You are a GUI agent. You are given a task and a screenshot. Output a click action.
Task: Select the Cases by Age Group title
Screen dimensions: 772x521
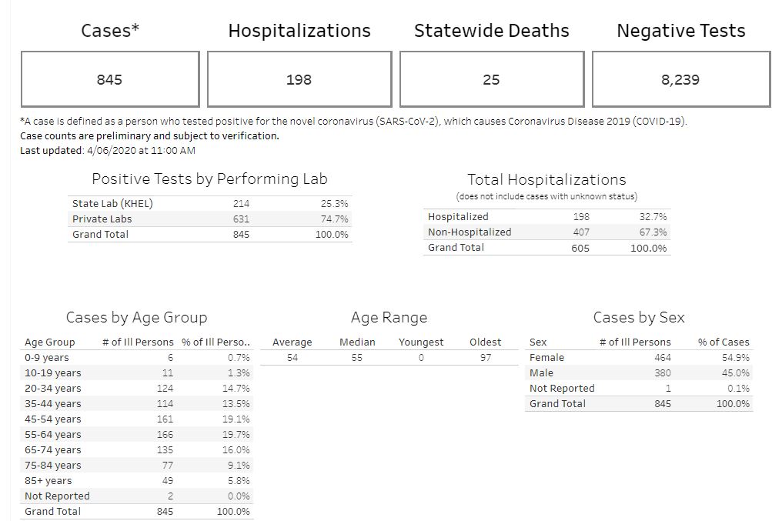(x=136, y=318)
